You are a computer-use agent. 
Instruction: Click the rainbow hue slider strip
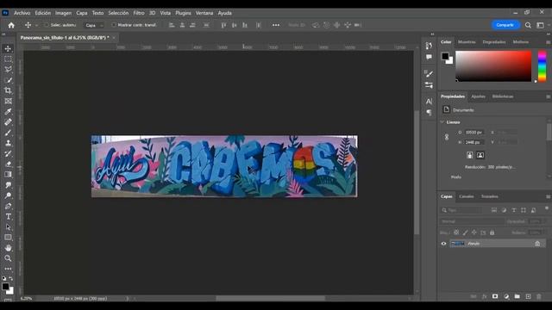[x=543, y=66]
